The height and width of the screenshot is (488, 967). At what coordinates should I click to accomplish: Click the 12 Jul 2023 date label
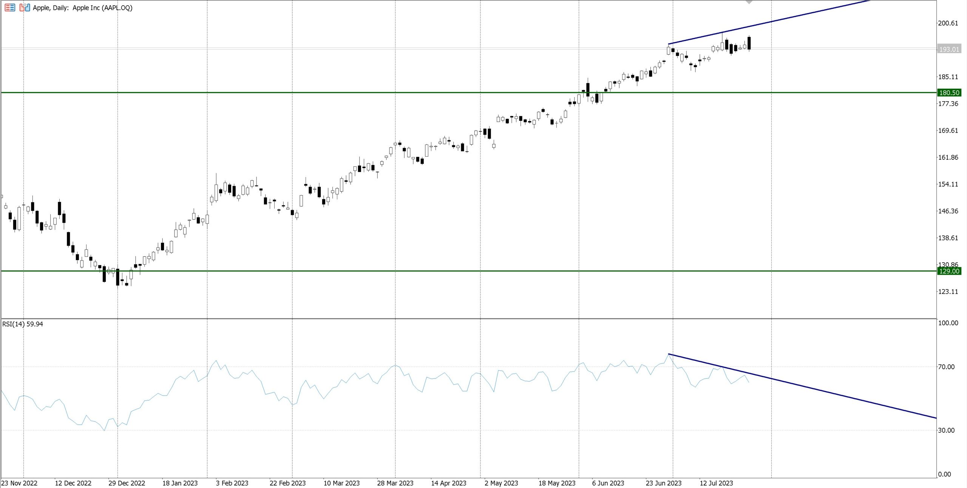coord(716,483)
